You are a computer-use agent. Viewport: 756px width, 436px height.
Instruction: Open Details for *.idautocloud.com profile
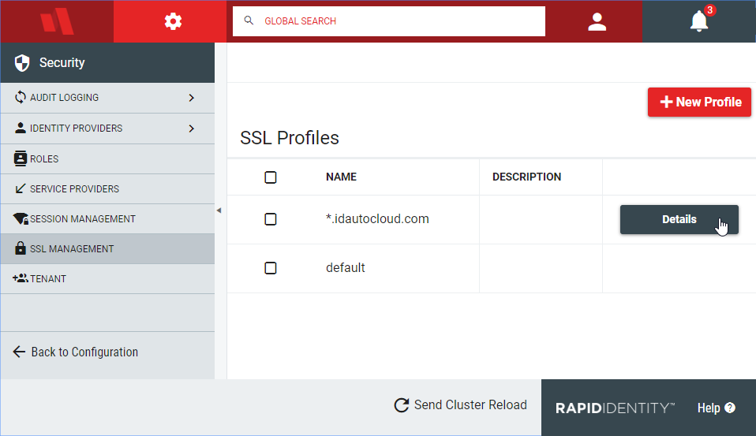point(679,220)
